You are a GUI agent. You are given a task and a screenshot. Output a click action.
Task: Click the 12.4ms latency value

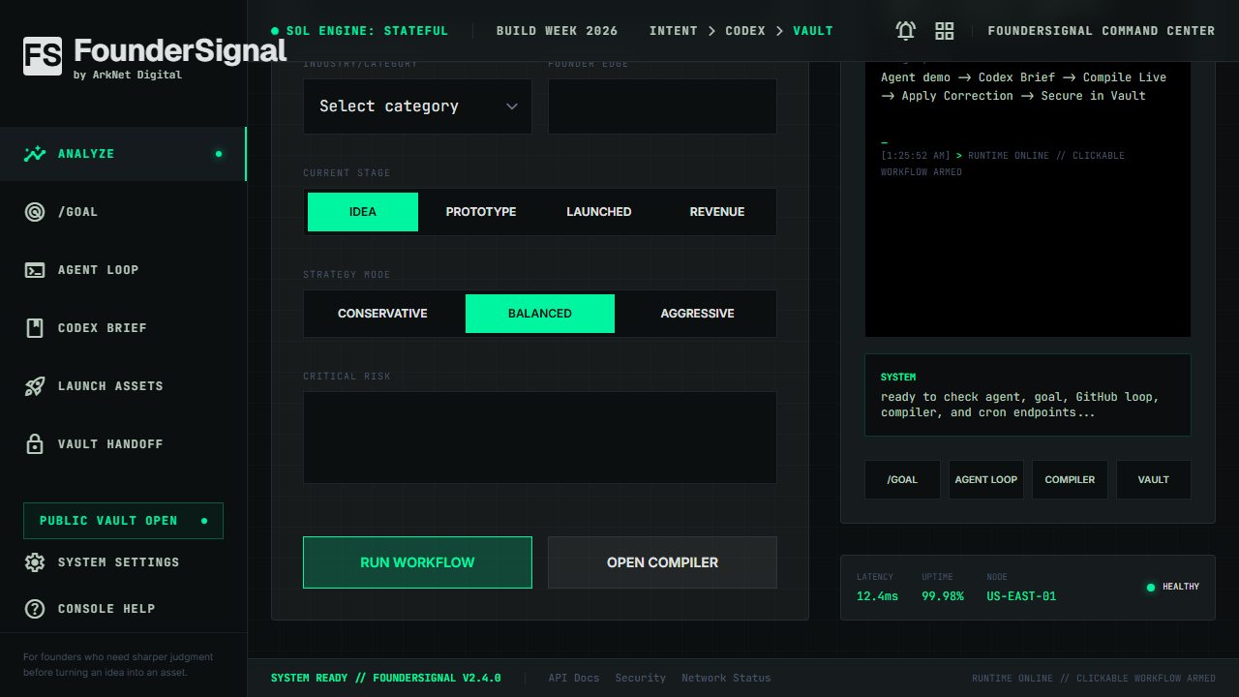(x=877, y=596)
